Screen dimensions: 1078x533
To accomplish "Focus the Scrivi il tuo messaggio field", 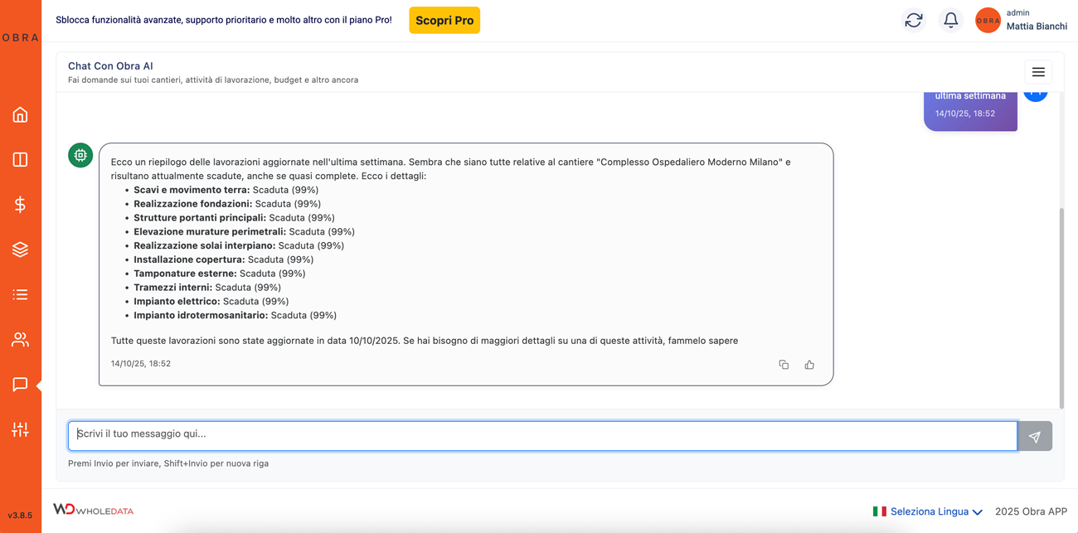I will [x=542, y=436].
